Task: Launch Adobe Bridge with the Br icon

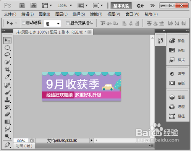Action: pyautogui.click(x=22, y=6)
